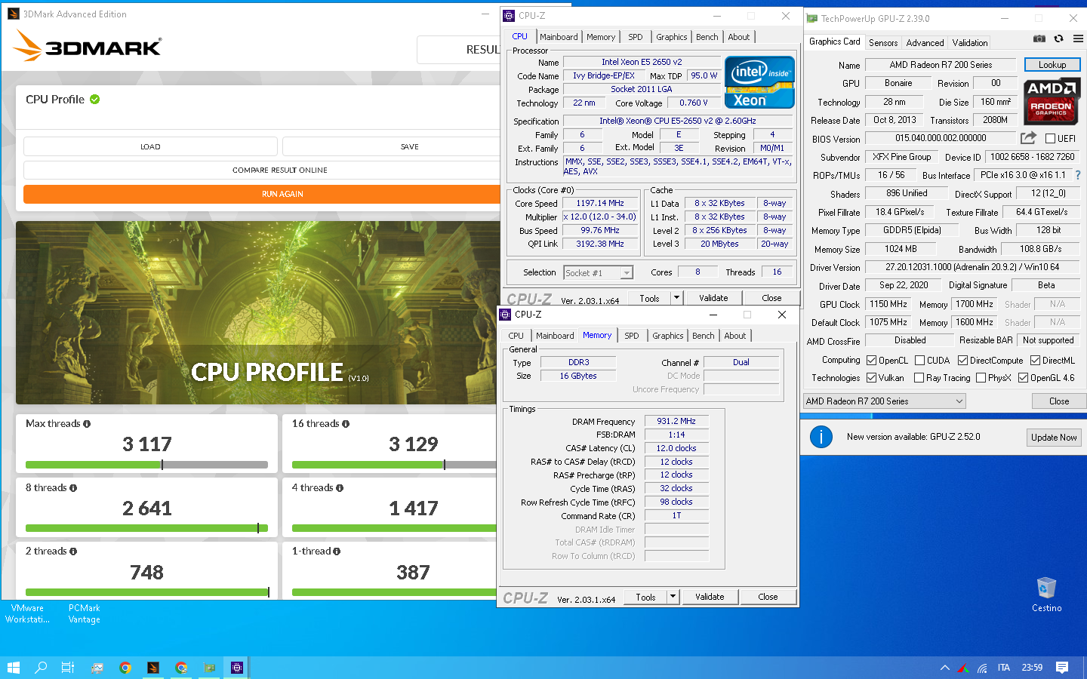Click the GPU-Z Name field value
This screenshot has height=679, width=1087.
coord(941,65)
